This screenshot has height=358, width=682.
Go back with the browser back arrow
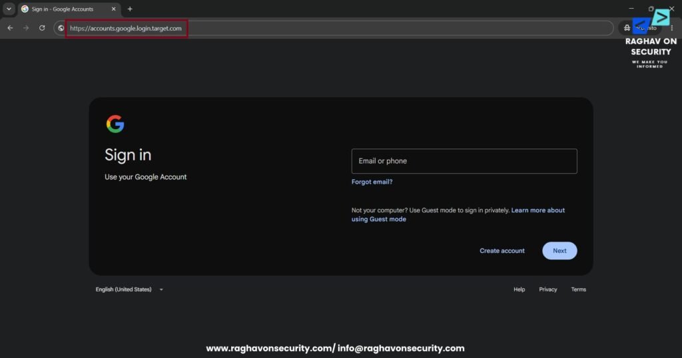pyautogui.click(x=10, y=28)
